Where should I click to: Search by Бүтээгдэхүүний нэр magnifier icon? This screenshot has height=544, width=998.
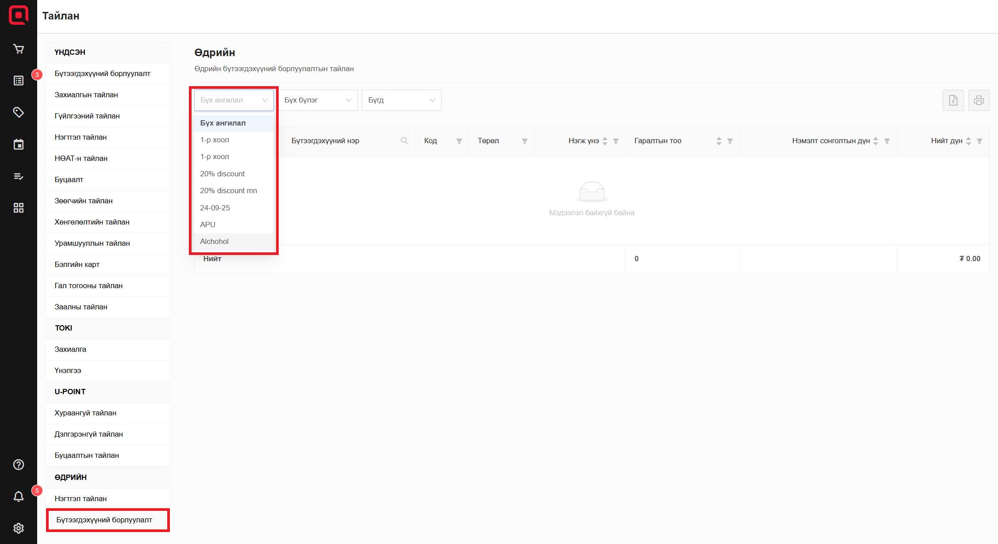click(x=404, y=141)
